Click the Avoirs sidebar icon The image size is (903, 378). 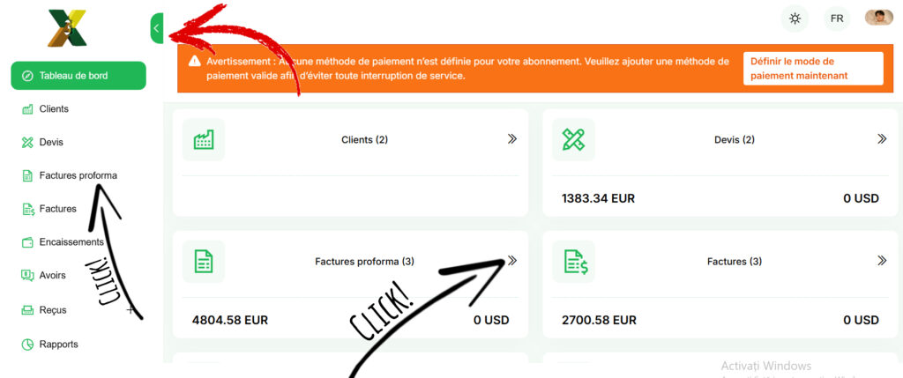[x=27, y=276]
